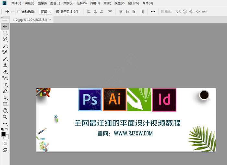Screen dimensions: 227x165
Task: Align horizontal centers of layers
Action: tap(95, 12)
